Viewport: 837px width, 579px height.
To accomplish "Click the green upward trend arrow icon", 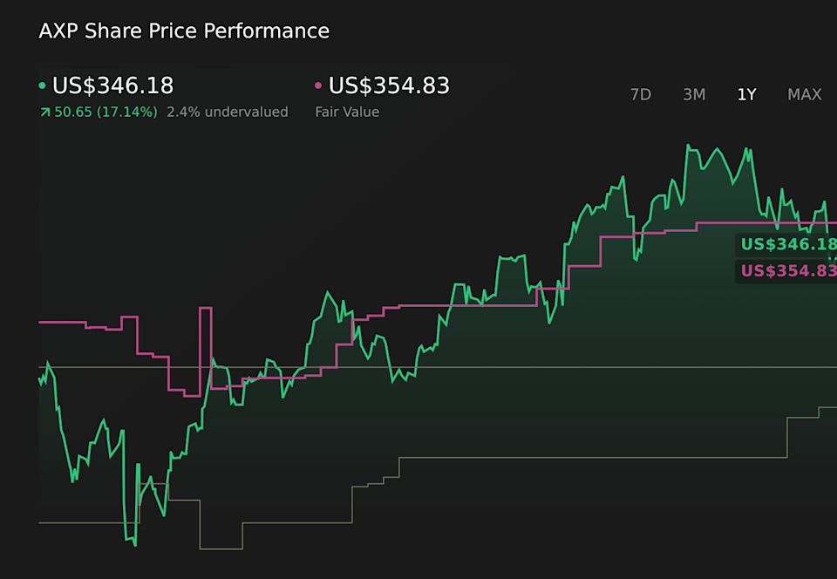I will pyautogui.click(x=44, y=112).
